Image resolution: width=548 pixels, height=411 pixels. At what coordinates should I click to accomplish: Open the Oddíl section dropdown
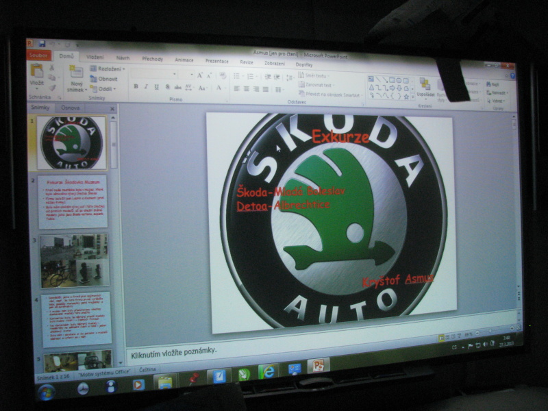tap(103, 89)
